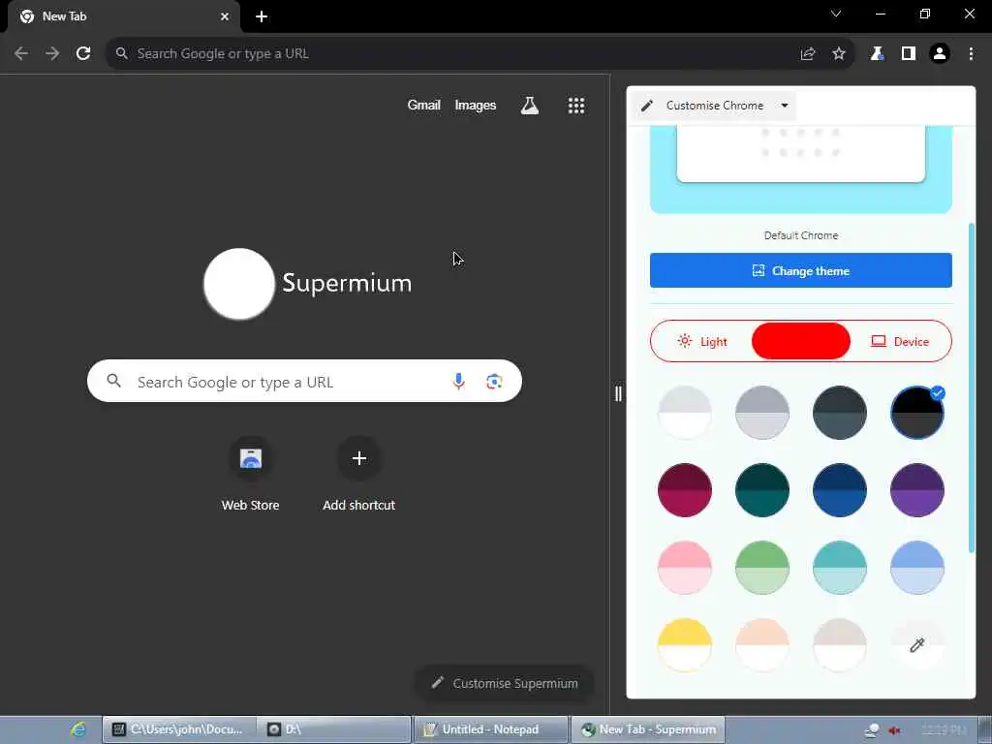Select Device mode
Image resolution: width=992 pixels, height=744 pixels.
pyautogui.click(x=900, y=342)
